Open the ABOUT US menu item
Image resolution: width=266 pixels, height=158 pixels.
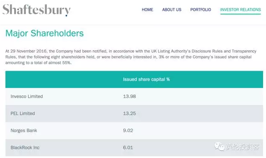coord(171,10)
